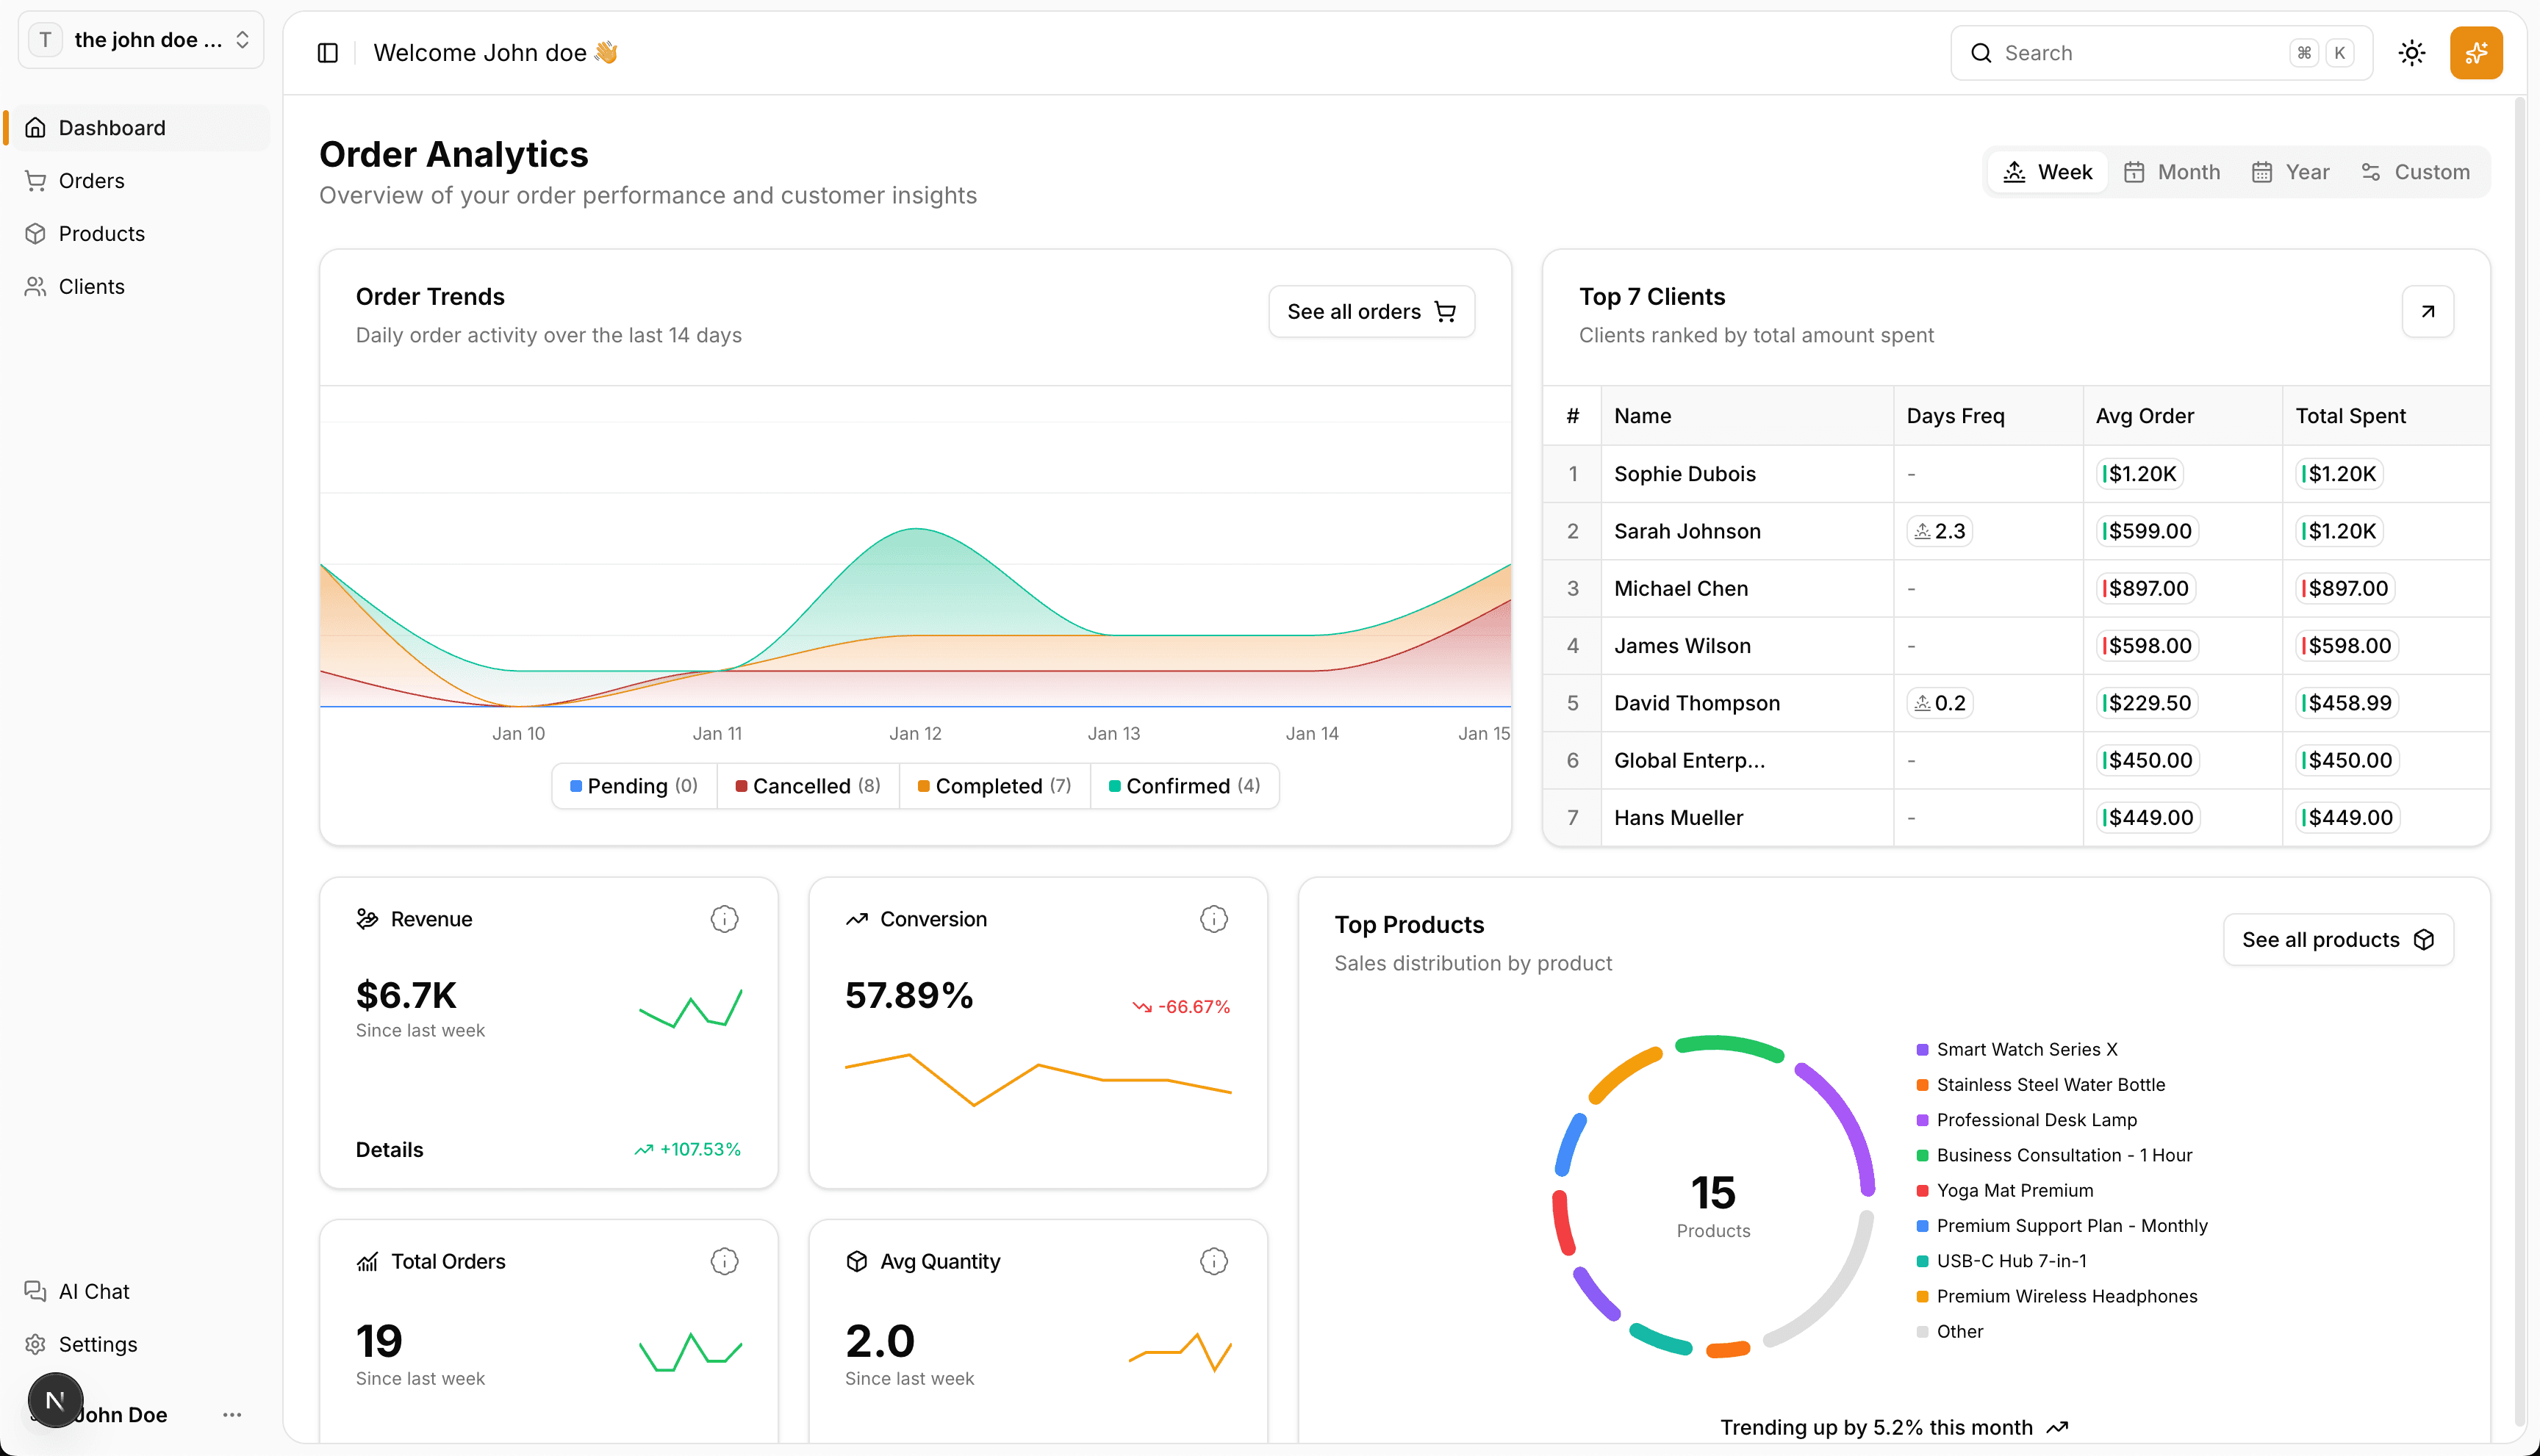
Task: Select the Products sidebar icon
Action: 36,233
